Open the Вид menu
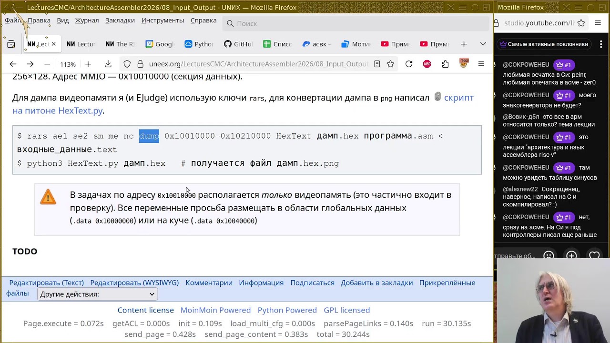610x343 pixels. pos(63,20)
